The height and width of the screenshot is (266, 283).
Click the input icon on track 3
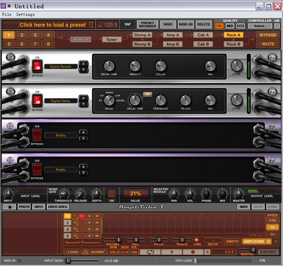pyautogui.click(x=75, y=229)
